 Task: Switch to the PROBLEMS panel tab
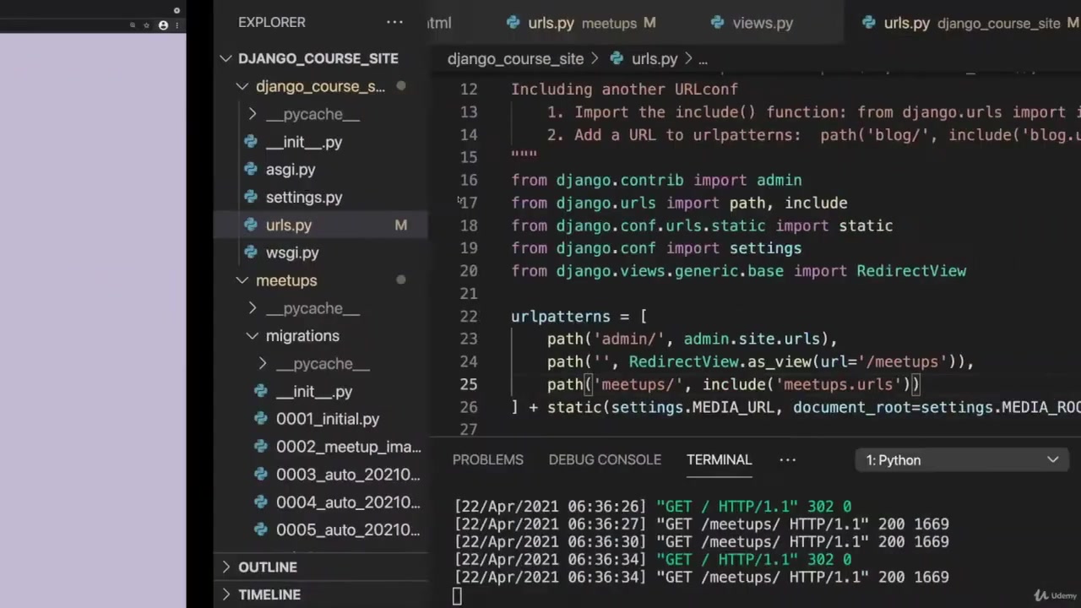click(x=487, y=459)
